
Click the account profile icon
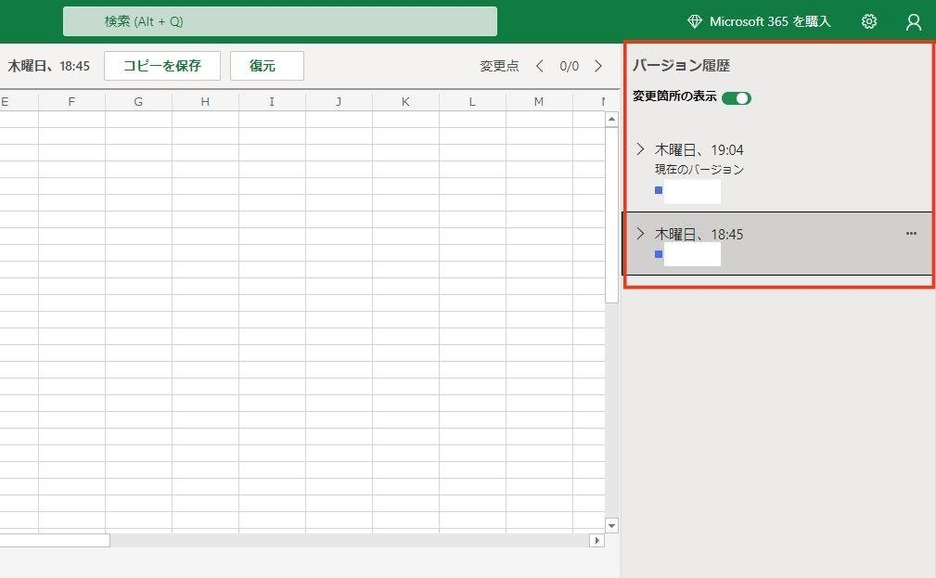[x=913, y=20]
